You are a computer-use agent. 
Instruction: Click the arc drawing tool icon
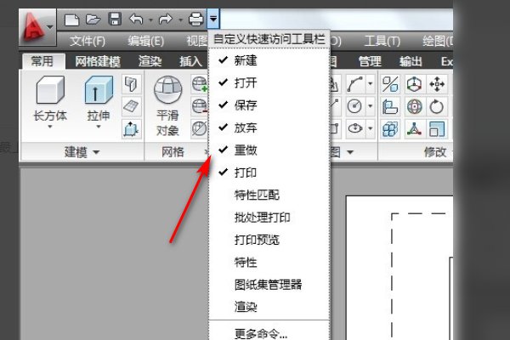(354, 84)
